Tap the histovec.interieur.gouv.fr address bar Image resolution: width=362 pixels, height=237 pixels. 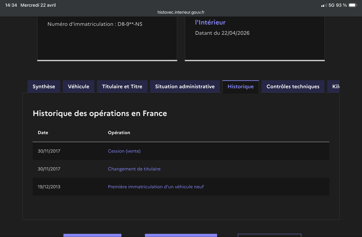[181, 12]
